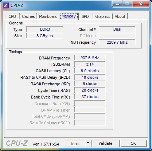152x151 pixels.
Task: Select the NB Frequency value 2209.7 MHz
Action: point(117,42)
